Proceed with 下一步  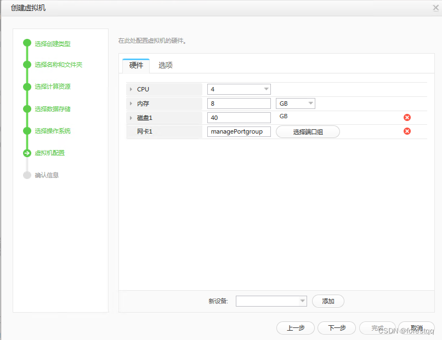(x=337, y=328)
